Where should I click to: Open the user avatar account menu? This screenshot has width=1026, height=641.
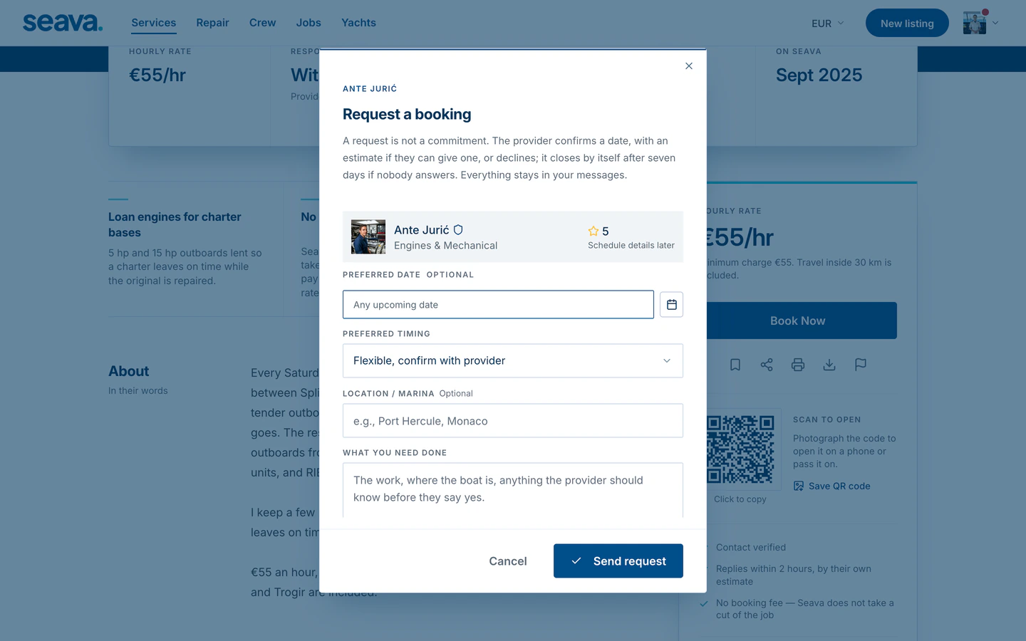(x=981, y=23)
